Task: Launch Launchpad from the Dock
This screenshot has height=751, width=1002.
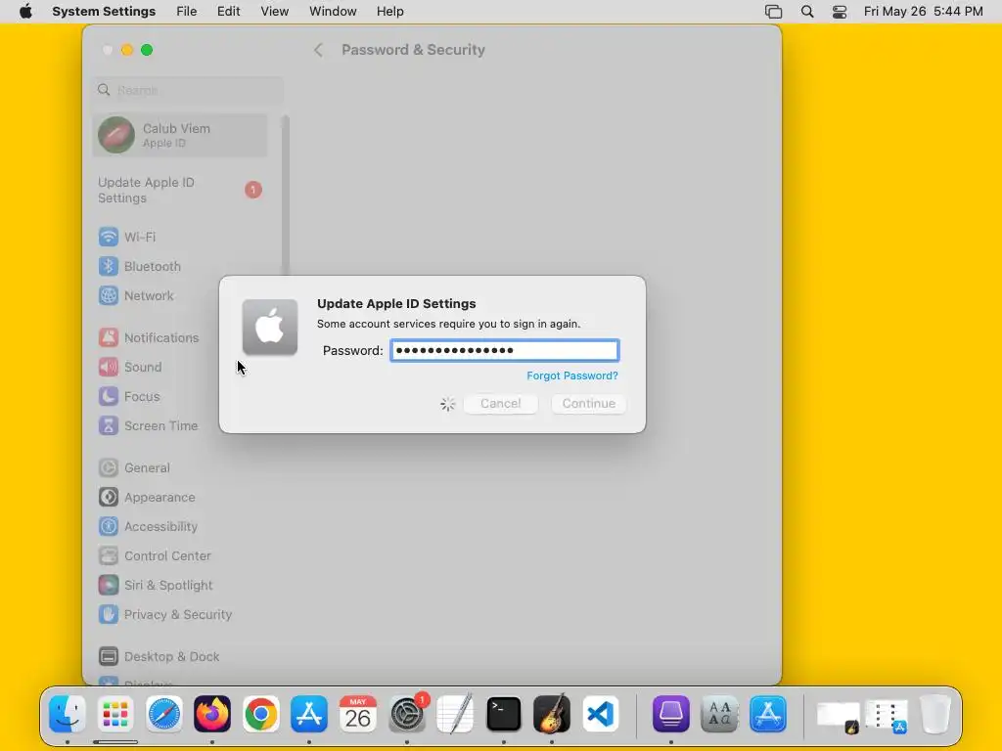Action: pyautogui.click(x=115, y=714)
